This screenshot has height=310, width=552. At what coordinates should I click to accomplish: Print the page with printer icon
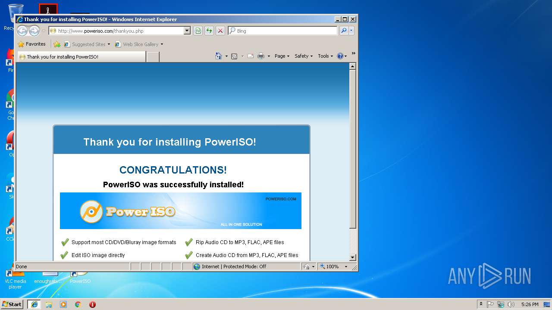click(x=261, y=56)
